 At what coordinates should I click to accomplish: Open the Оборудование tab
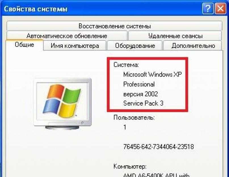[135, 46]
